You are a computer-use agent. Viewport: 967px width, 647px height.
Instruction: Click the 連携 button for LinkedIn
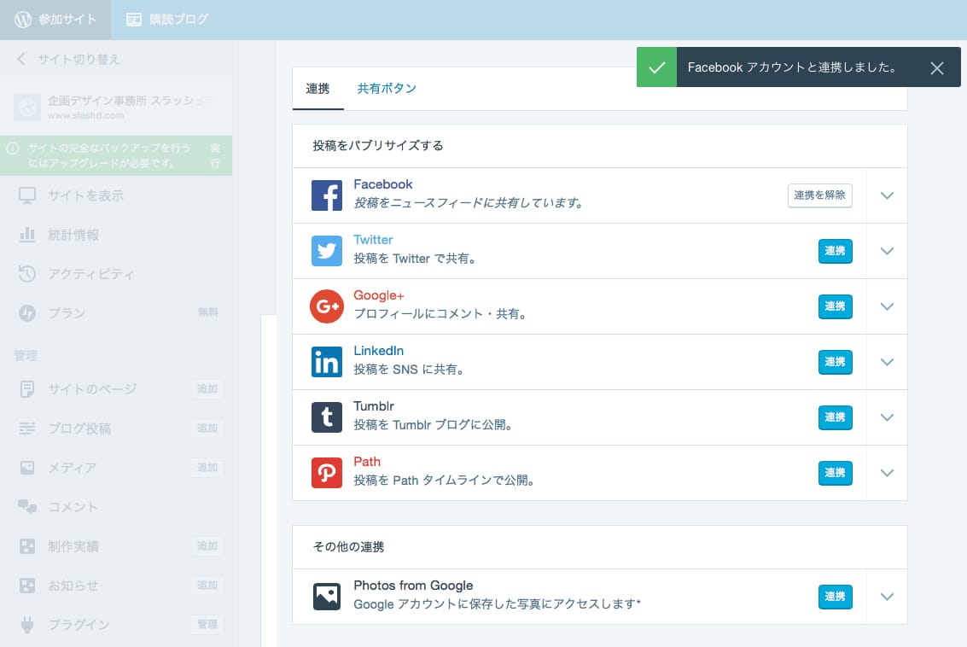point(835,362)
